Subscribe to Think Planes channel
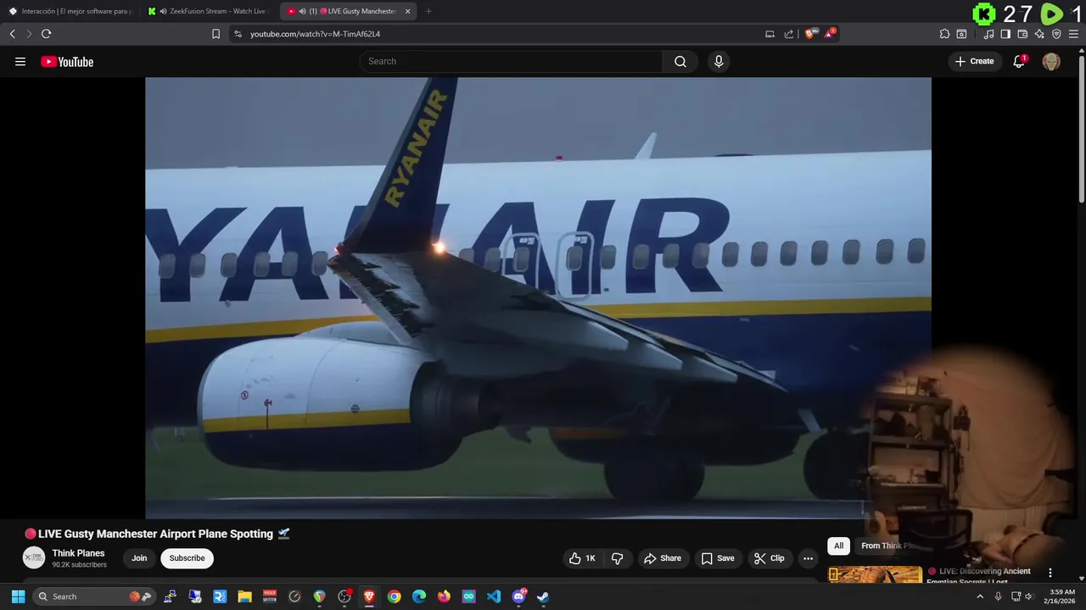Screen dimensions: 1086x610 (187, 558)
